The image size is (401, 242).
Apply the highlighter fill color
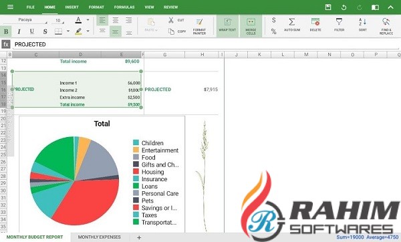point(78,31)
